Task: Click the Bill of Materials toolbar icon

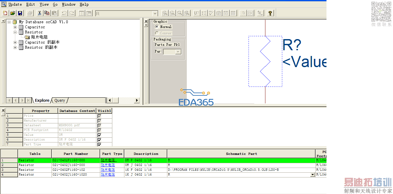Action: pos(233,13)
